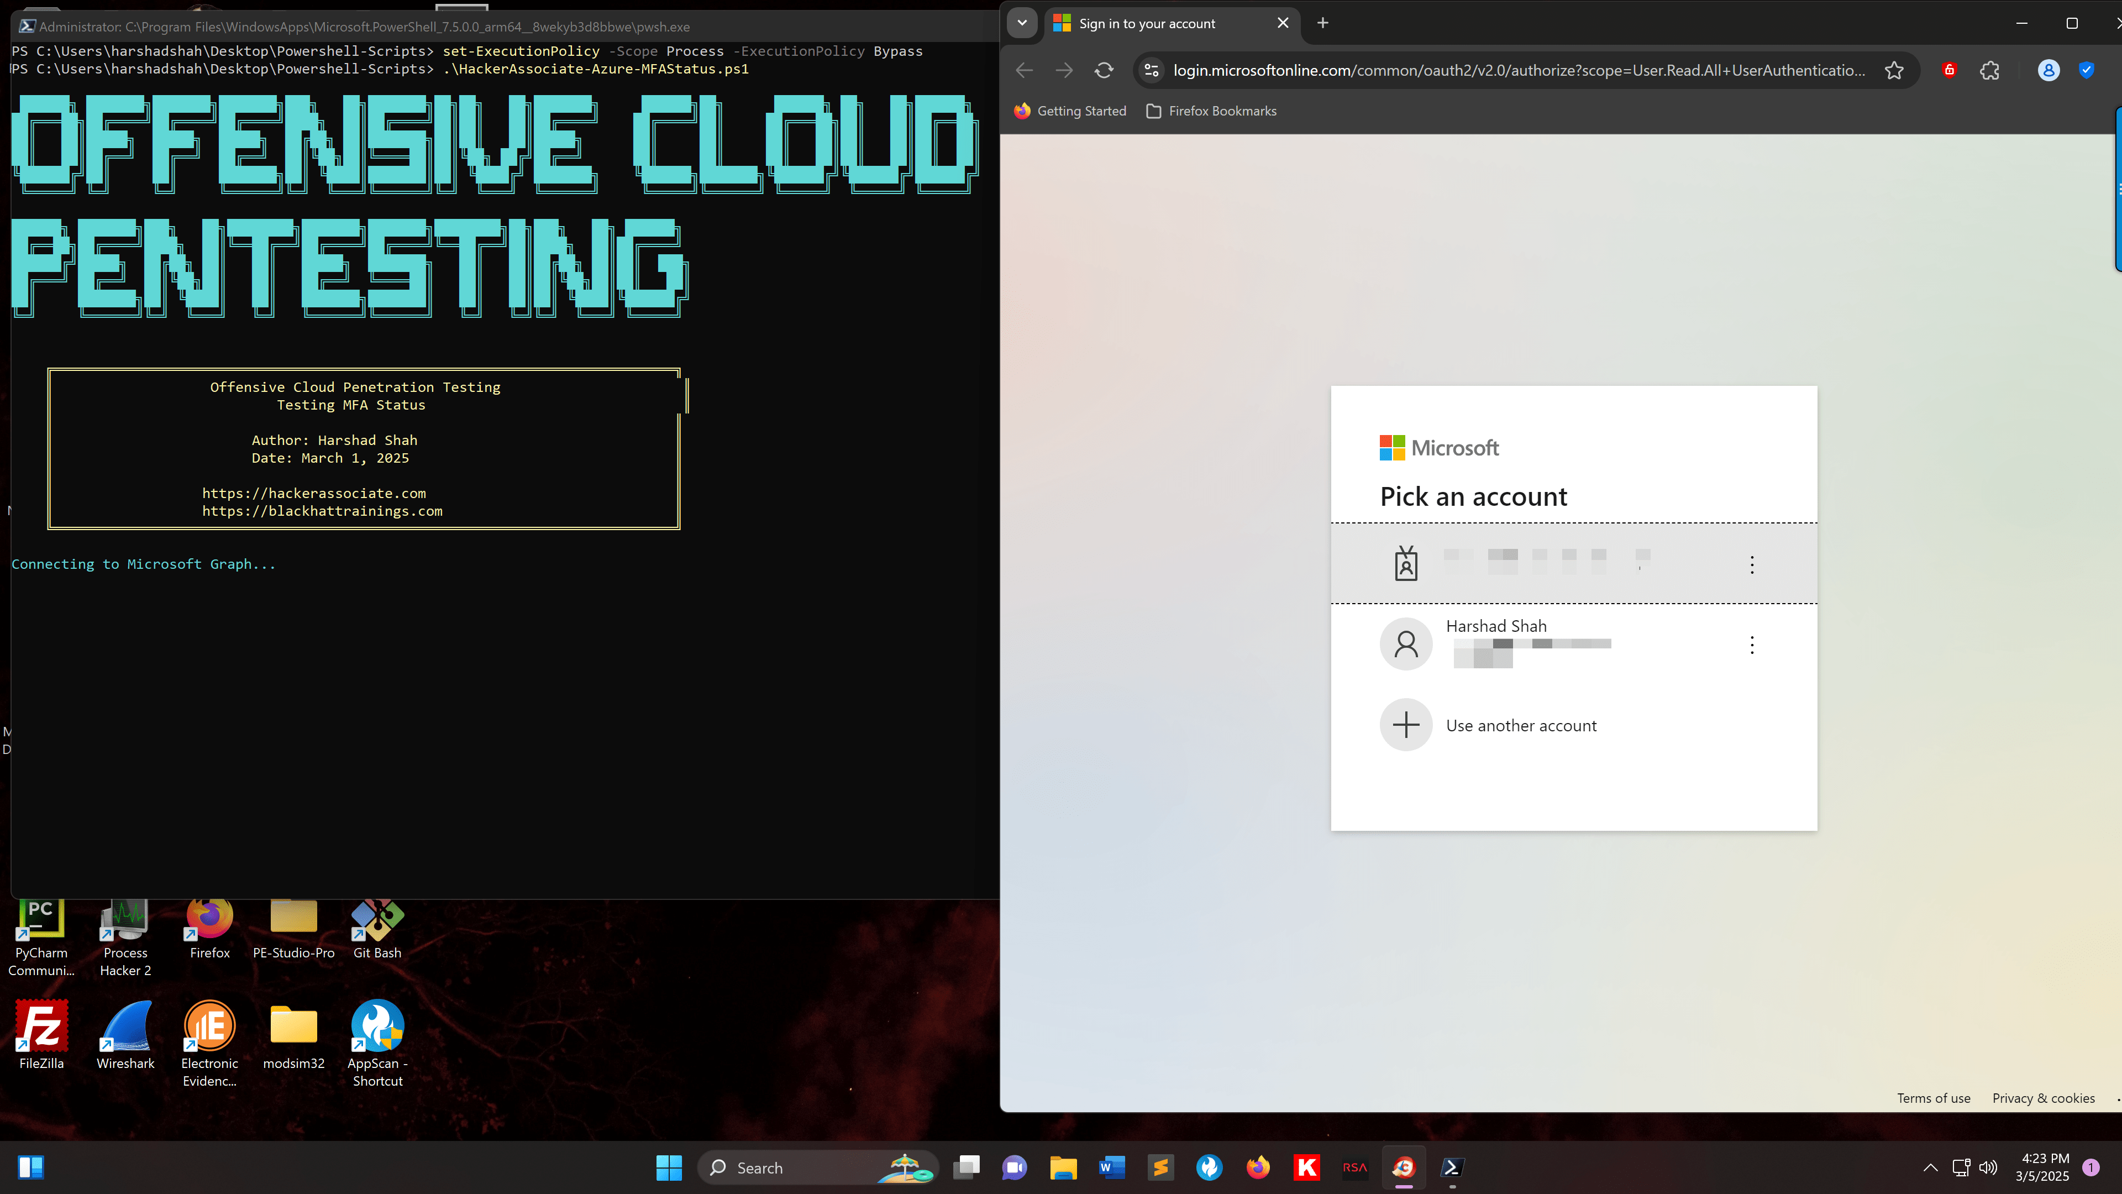
Task: Select the Wireshark desktop shortcut
Action: click(125, 1035)
